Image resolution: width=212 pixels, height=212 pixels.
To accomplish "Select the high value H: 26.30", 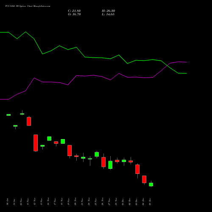I will pos(108,11).
